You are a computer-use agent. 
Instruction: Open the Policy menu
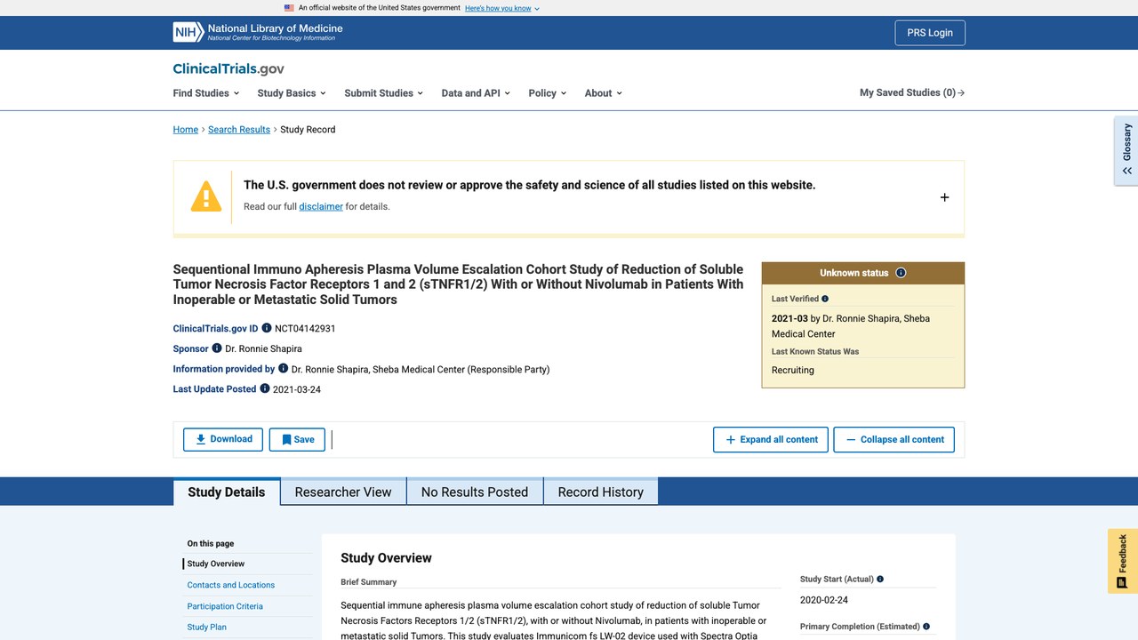pos(547,93)
